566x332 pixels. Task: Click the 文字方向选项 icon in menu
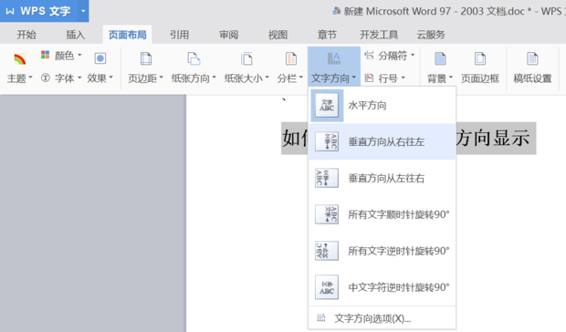pyautogui.click(x=321, y=318)
